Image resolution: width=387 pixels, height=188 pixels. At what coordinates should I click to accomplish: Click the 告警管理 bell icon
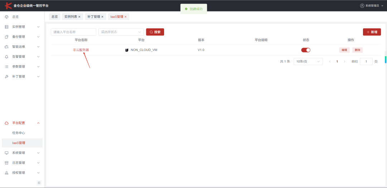(x=7, y=56)
